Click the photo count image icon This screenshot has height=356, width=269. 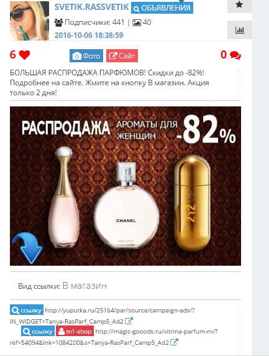pos(137,22)
